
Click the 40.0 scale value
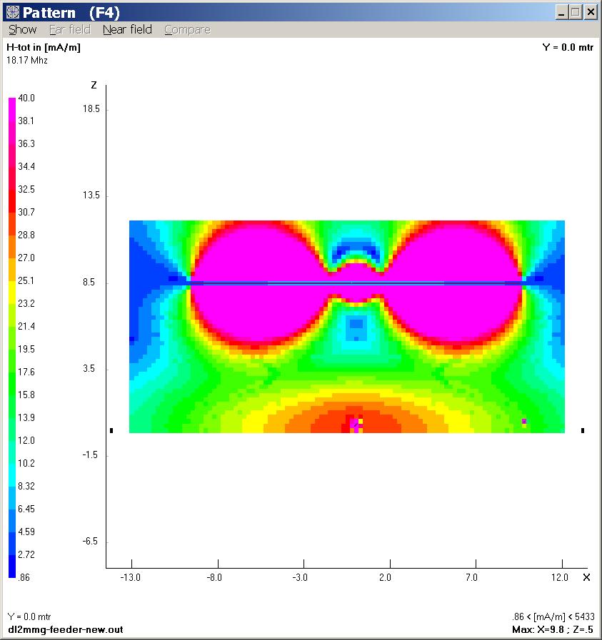[x=26, y=98]
